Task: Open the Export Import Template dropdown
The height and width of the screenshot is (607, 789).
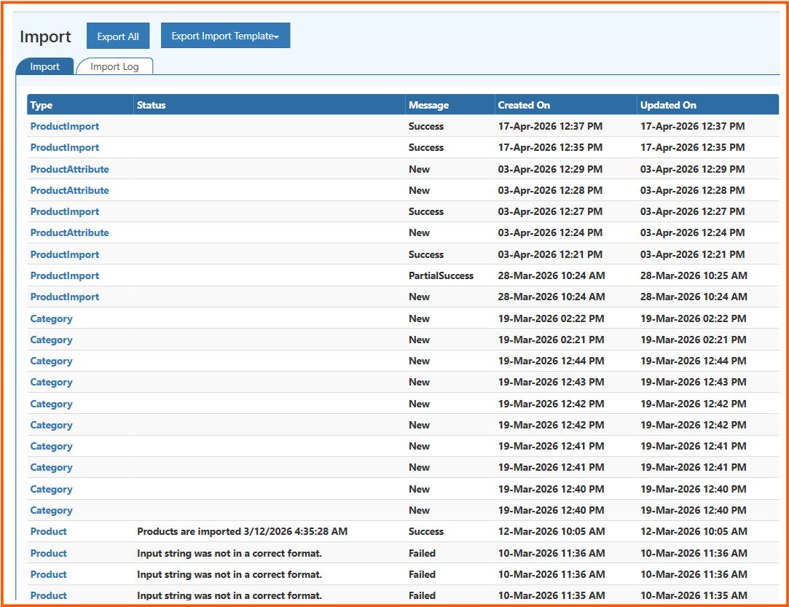Action: [x=225, y=34]
